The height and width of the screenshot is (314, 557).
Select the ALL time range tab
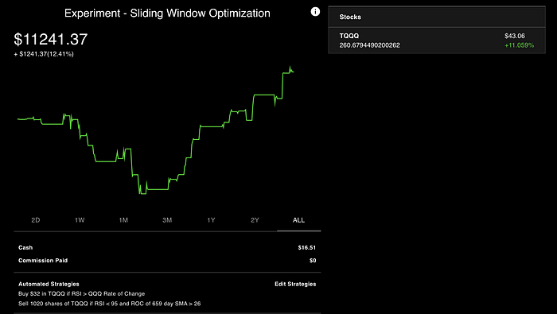[298, 220]
